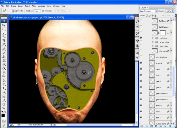Select the Ellipse shape tool
Screen dimensions: 177x128
click(x=4, y=92)
